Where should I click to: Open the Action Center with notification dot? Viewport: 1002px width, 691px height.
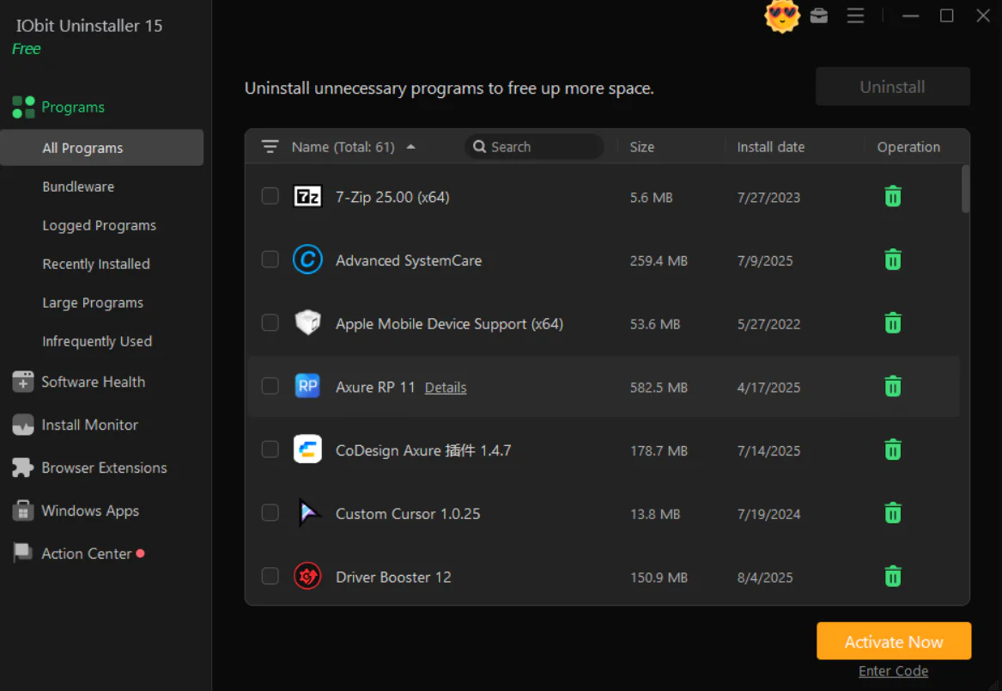(84, 553)
